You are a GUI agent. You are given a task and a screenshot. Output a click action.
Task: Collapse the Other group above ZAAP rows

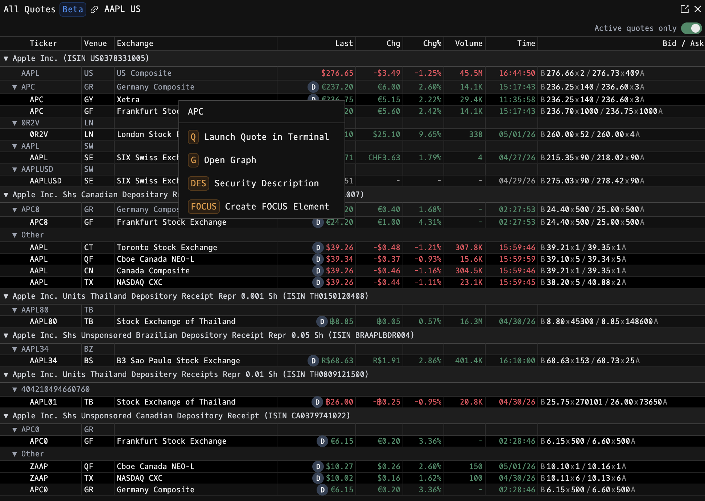(x=15, y=454)
